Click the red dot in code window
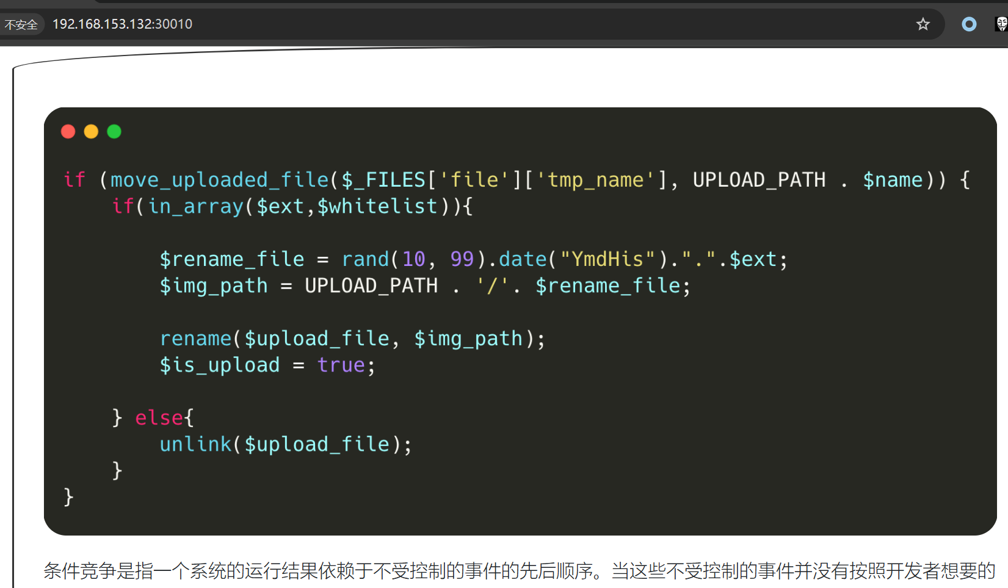 pos(68,131)
